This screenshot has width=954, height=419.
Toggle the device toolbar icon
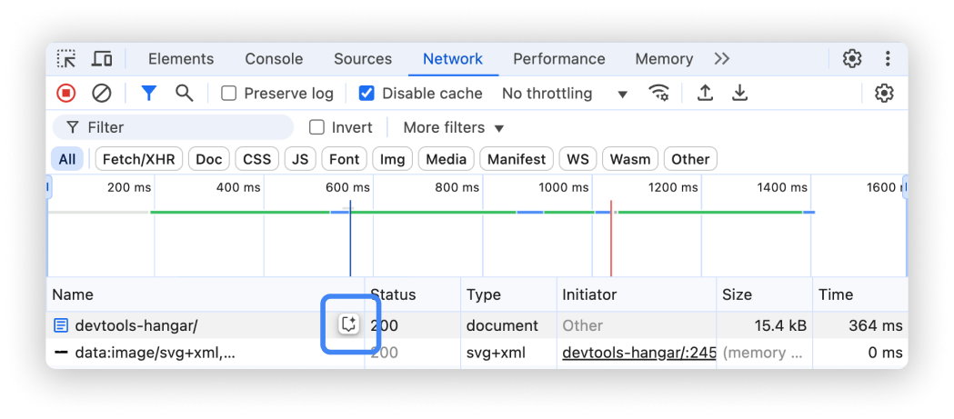point(102,59)
